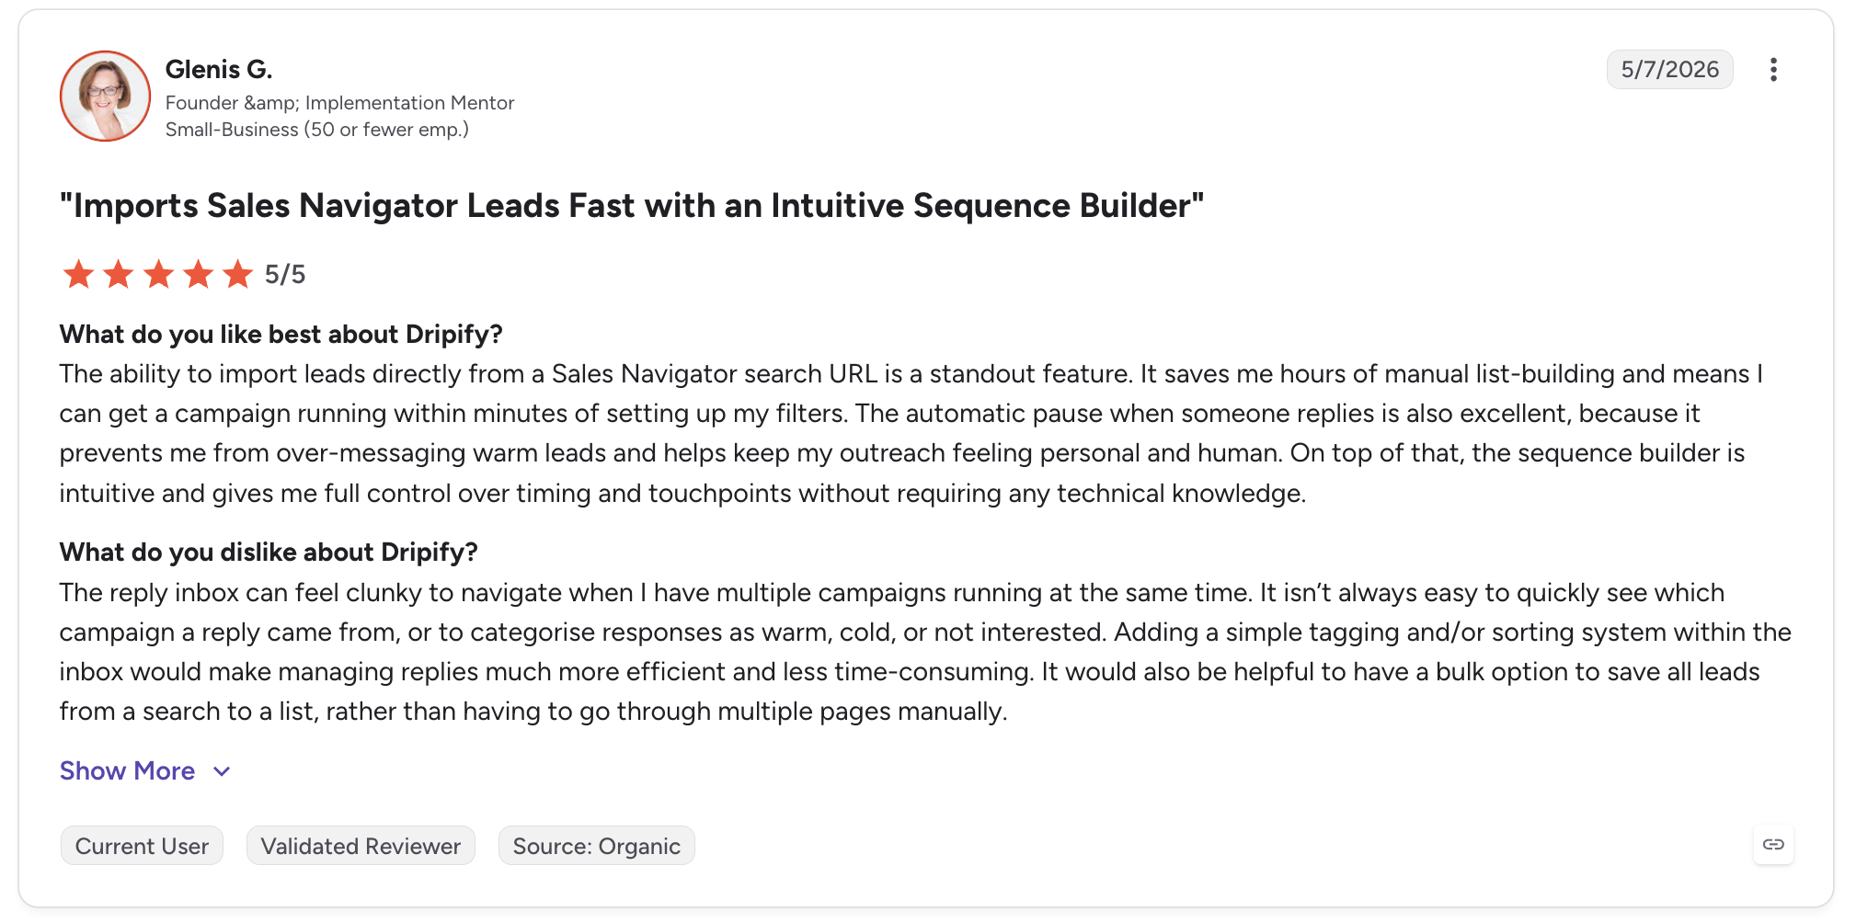Click 'What do you like best' heading
This screenshot has width=1856, height=923.
[x=281, y=334]
